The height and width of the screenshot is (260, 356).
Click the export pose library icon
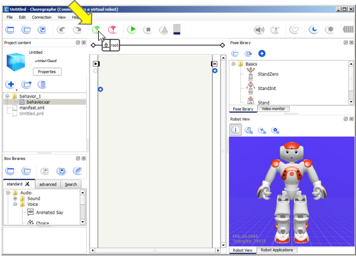248,54
